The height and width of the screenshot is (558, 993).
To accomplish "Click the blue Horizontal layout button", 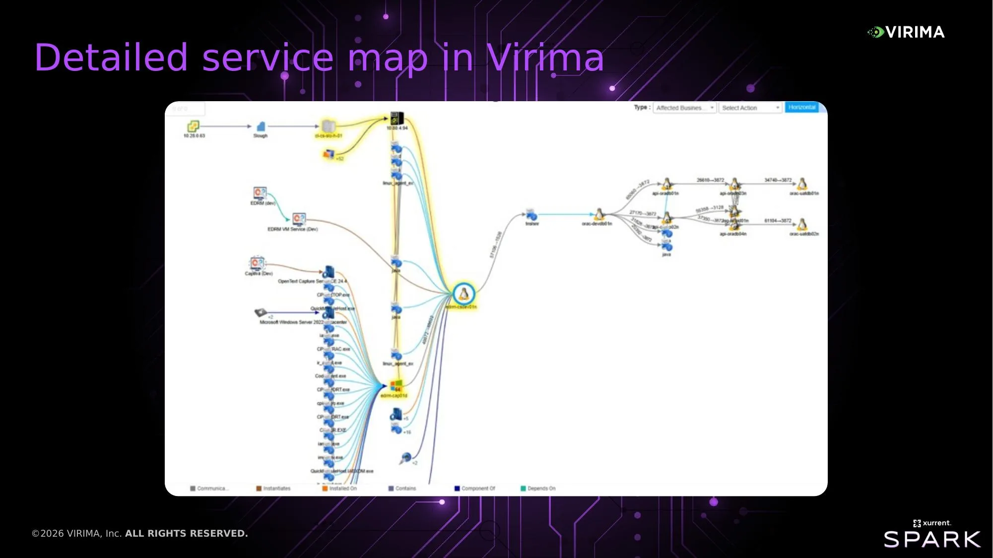I will pyautogui.click(x=801, y=108).
